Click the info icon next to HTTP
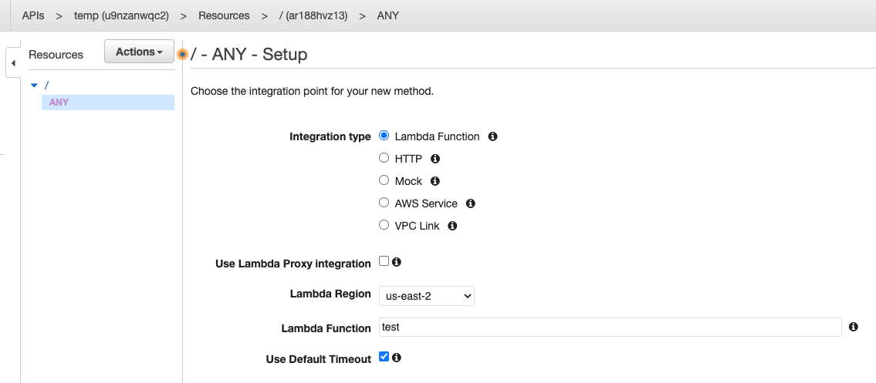The width and height of the screenshot is (876, 383). pyautogui.click(x=435, y=159)
